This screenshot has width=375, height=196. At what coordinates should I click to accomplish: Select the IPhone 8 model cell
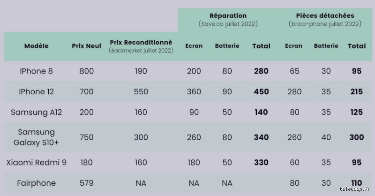pyautogui.click(x=36, y=71)
